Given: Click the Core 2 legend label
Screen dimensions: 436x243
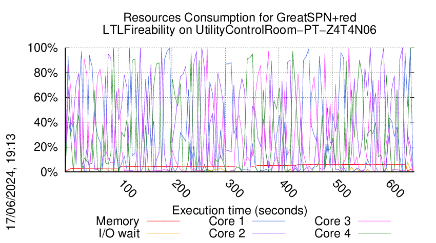Looking at the screenshot, I should coord(227,233).
